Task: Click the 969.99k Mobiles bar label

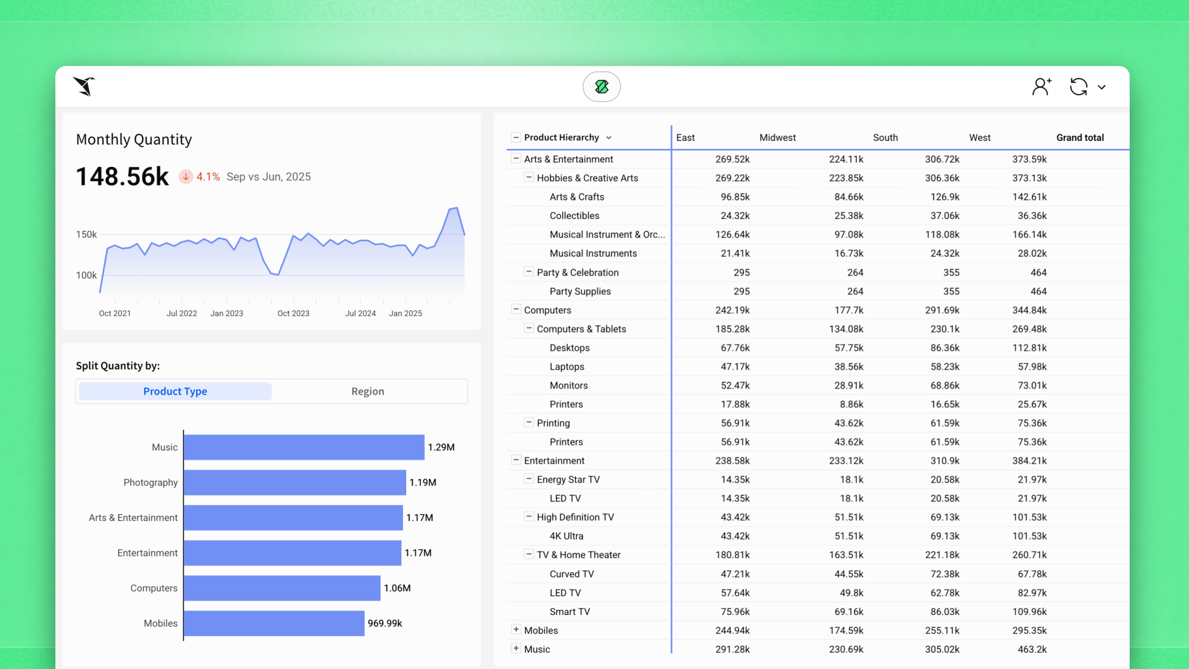Action: [x=385, y=623]
